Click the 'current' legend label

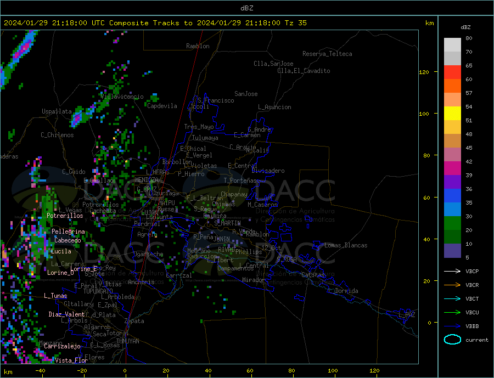(x=476, y=340)
